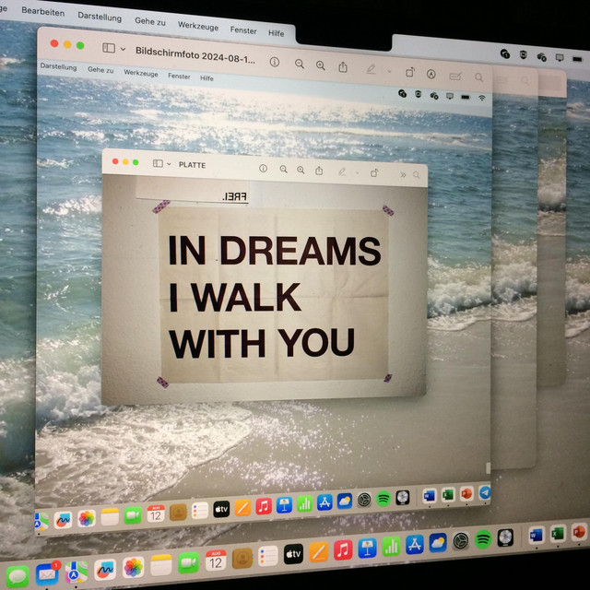This screenshot has width=590, height=590.
Task: Click the battery icon in the system menu bar
Action: tap(577, 59)
